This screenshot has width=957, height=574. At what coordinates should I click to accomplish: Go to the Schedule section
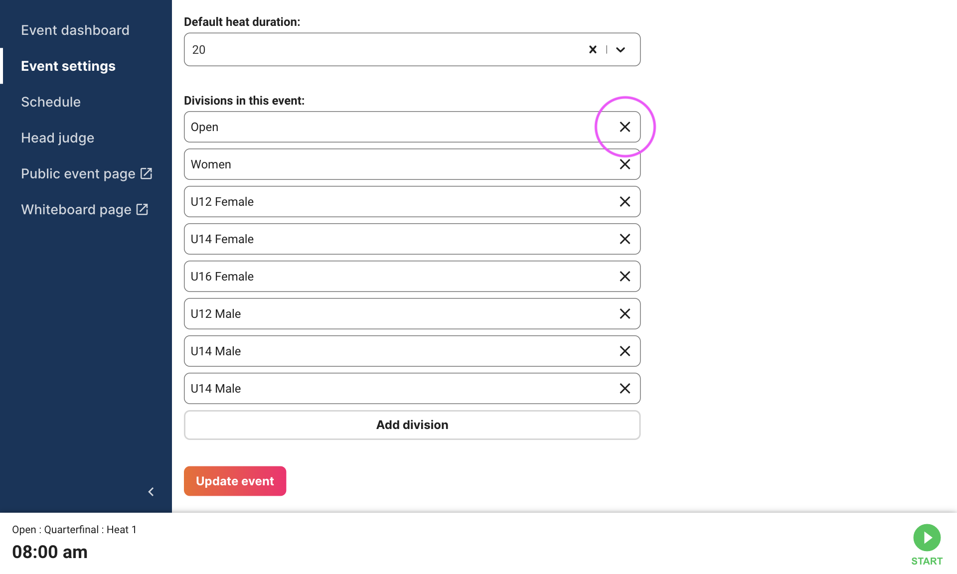(51, 102)
